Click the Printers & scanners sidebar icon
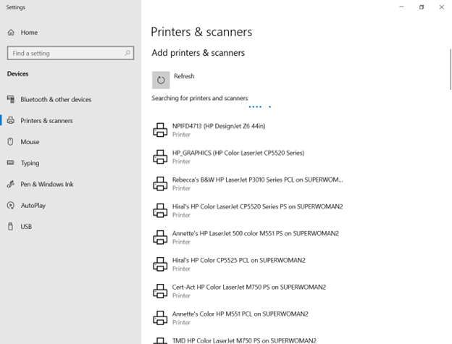 tap(11, 120)
